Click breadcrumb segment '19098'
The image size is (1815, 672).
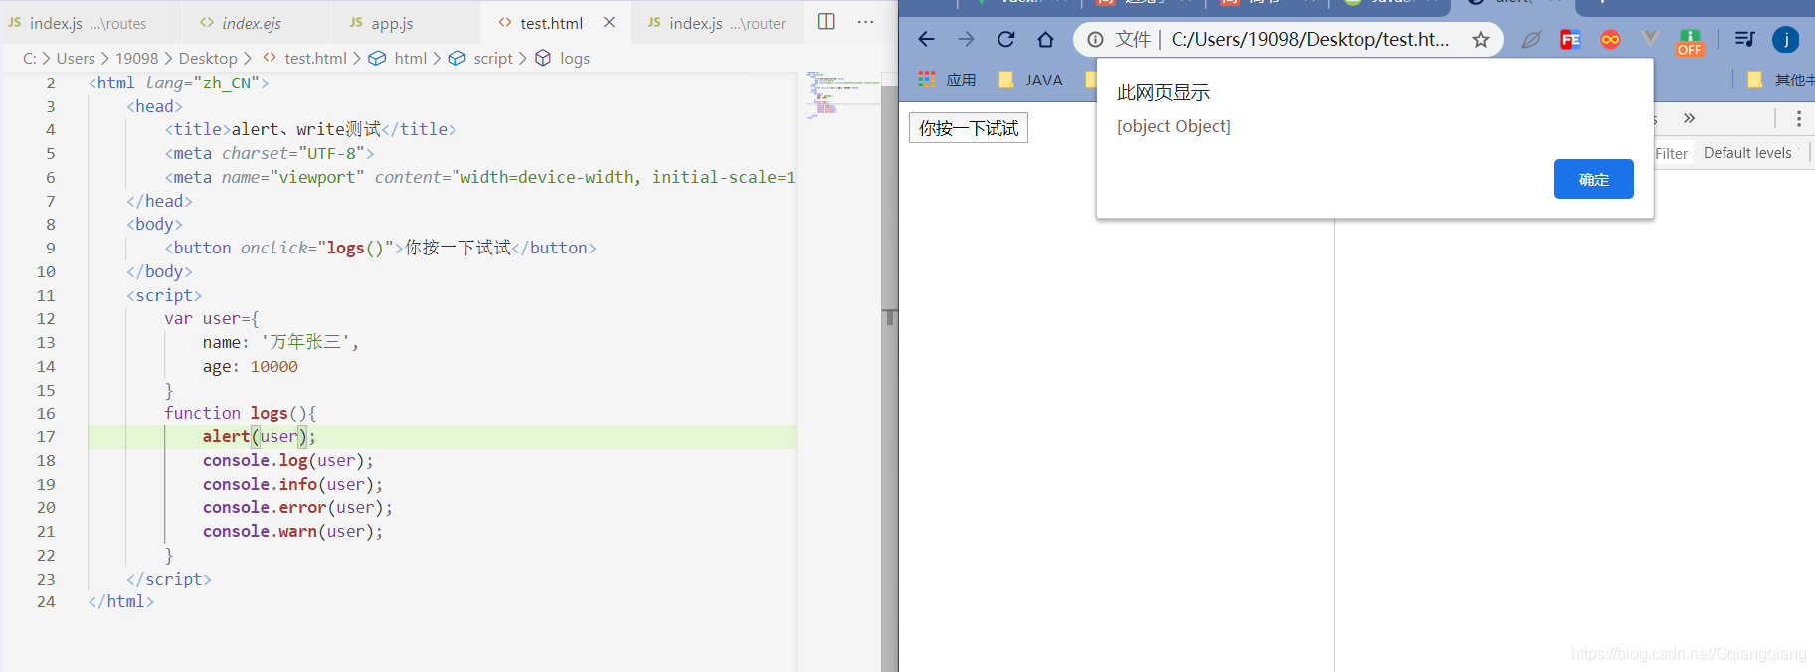click(136, 58)
